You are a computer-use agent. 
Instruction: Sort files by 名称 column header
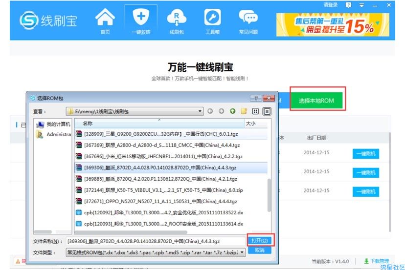pyautogui.click(x=159, y=124)
